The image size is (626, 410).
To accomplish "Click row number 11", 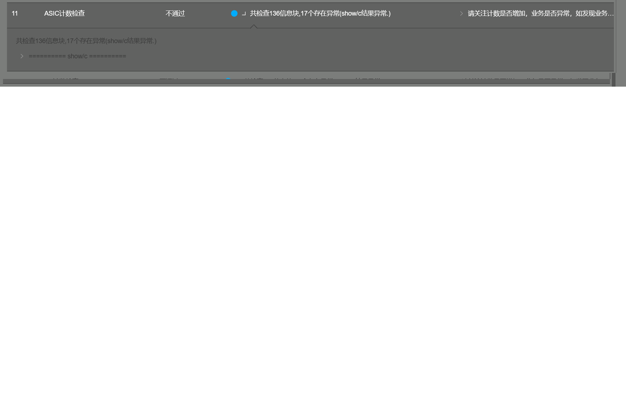I will pyautogui.click(x=15, y=13).
